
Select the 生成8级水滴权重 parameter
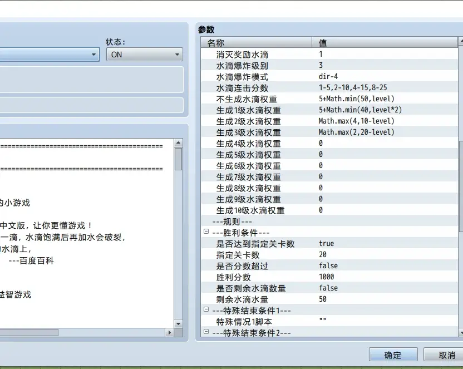[x=248, y=188]
